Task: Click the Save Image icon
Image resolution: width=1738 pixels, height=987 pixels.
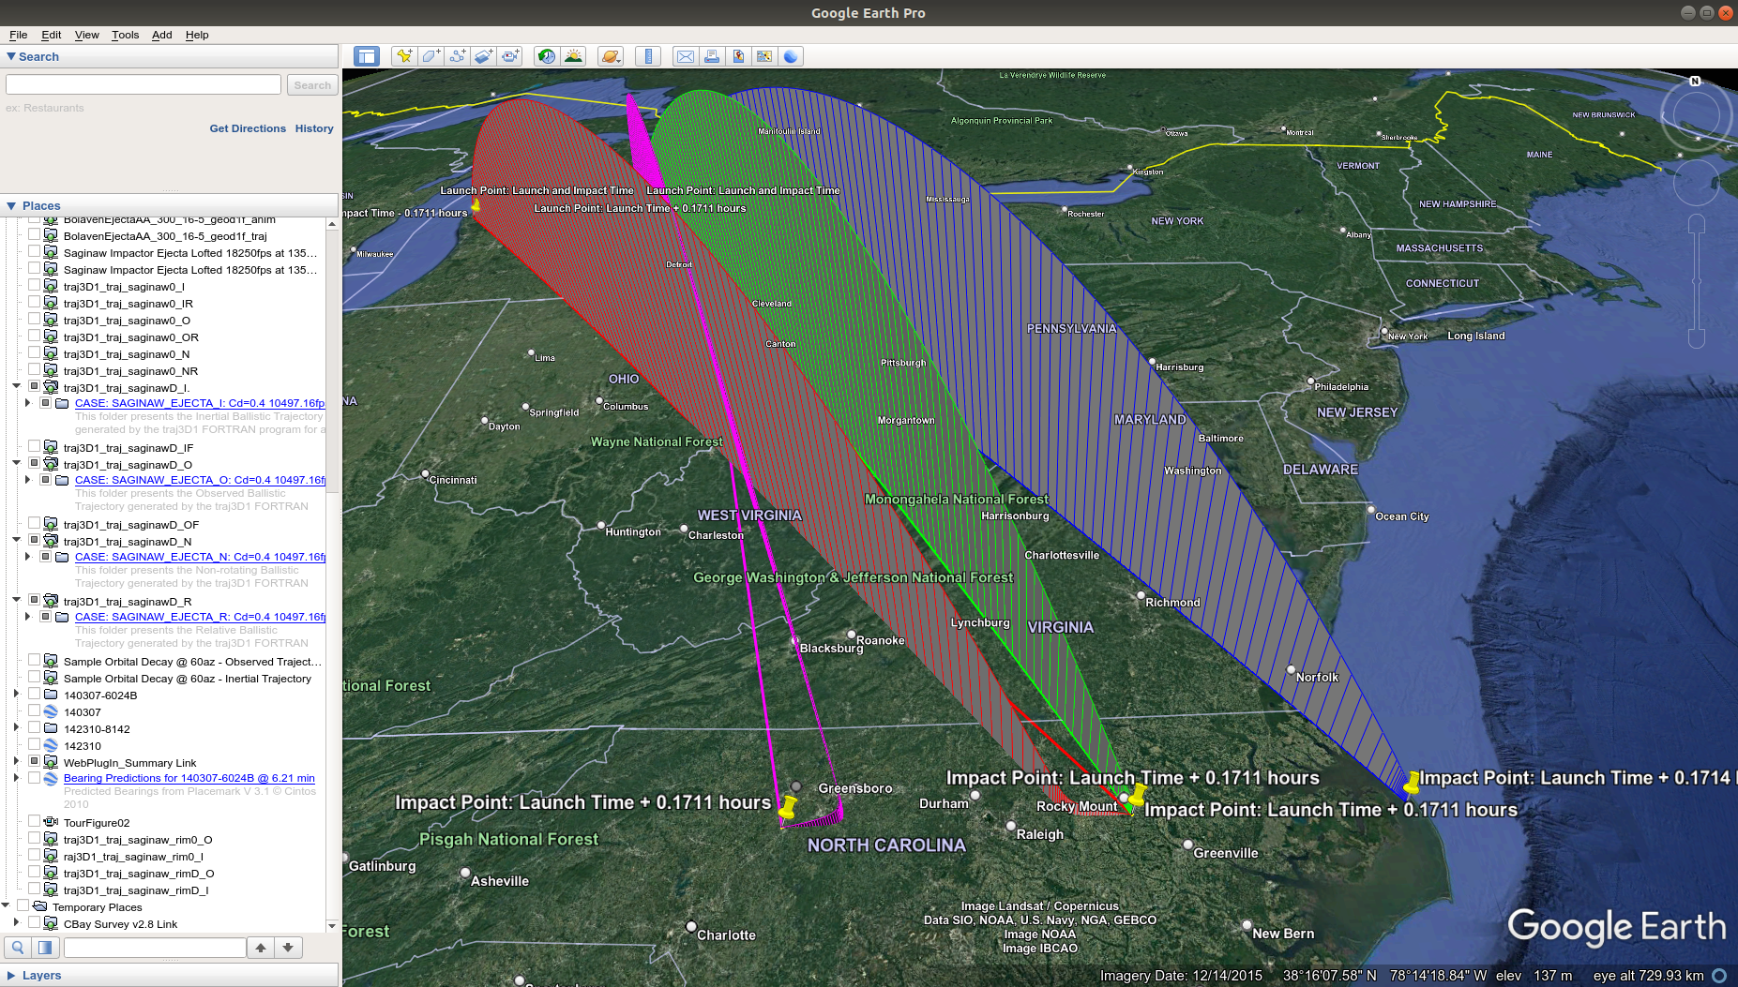Action: pos(738,56)
